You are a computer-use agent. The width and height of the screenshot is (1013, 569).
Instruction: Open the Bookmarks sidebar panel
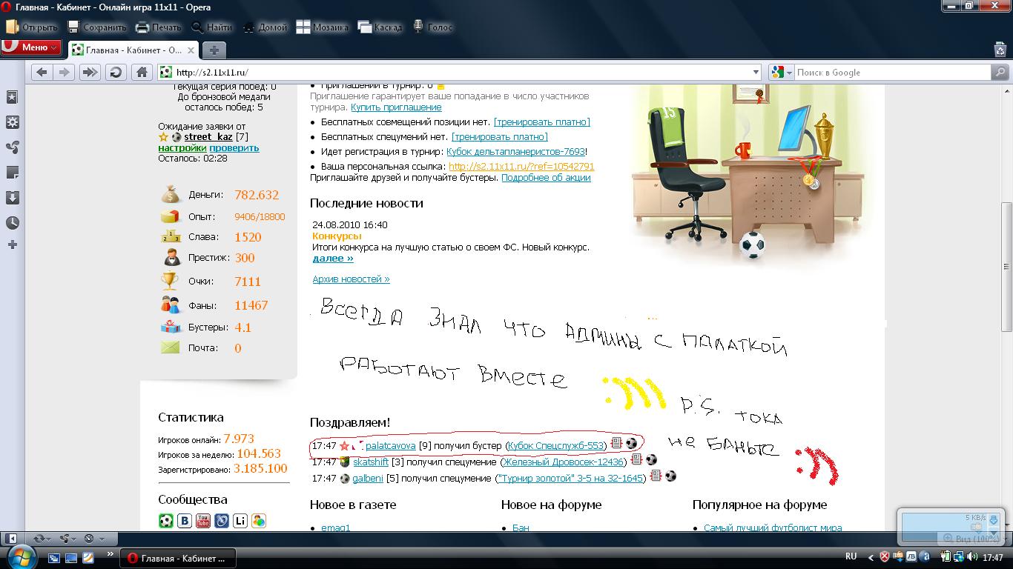[x=12, y=97]
